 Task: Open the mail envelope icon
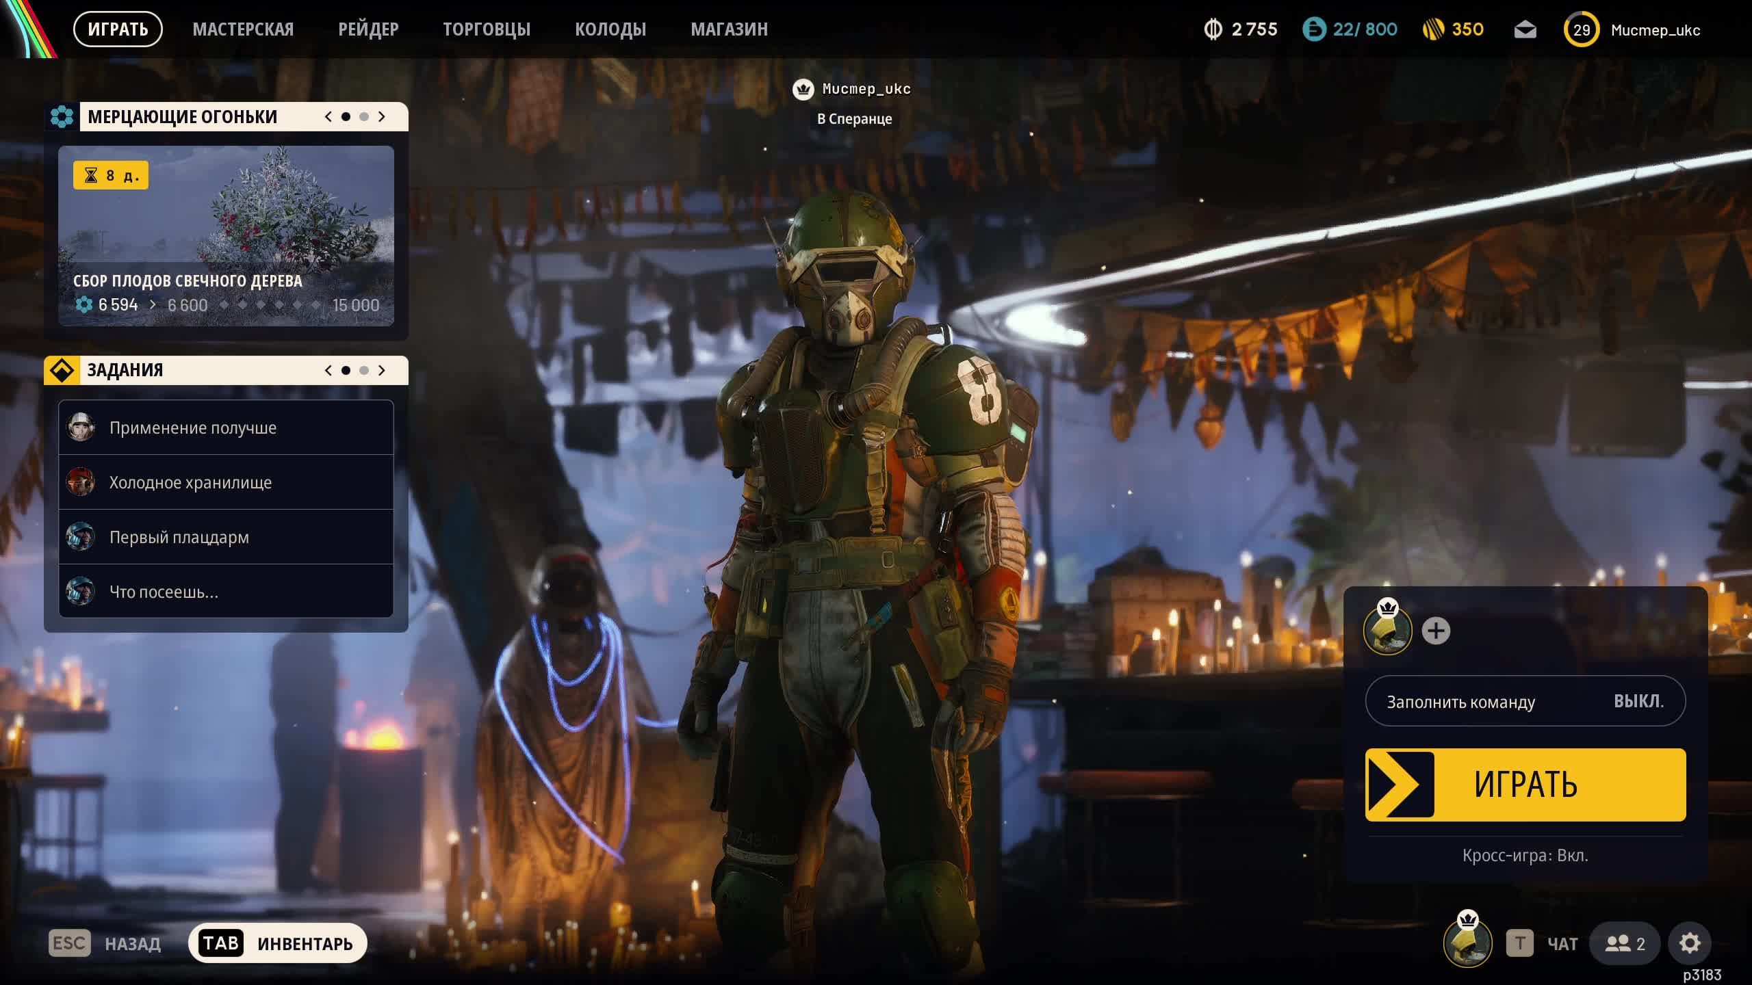click(x=1525, y=30)
